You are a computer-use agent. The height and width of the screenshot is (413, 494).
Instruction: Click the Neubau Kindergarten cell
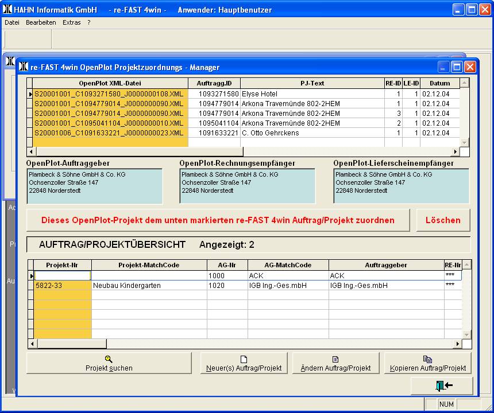point(149,285)
